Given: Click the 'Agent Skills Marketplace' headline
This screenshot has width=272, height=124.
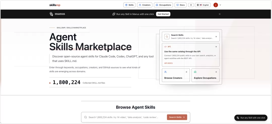Looking at the screenshot, I should [90, 42].
